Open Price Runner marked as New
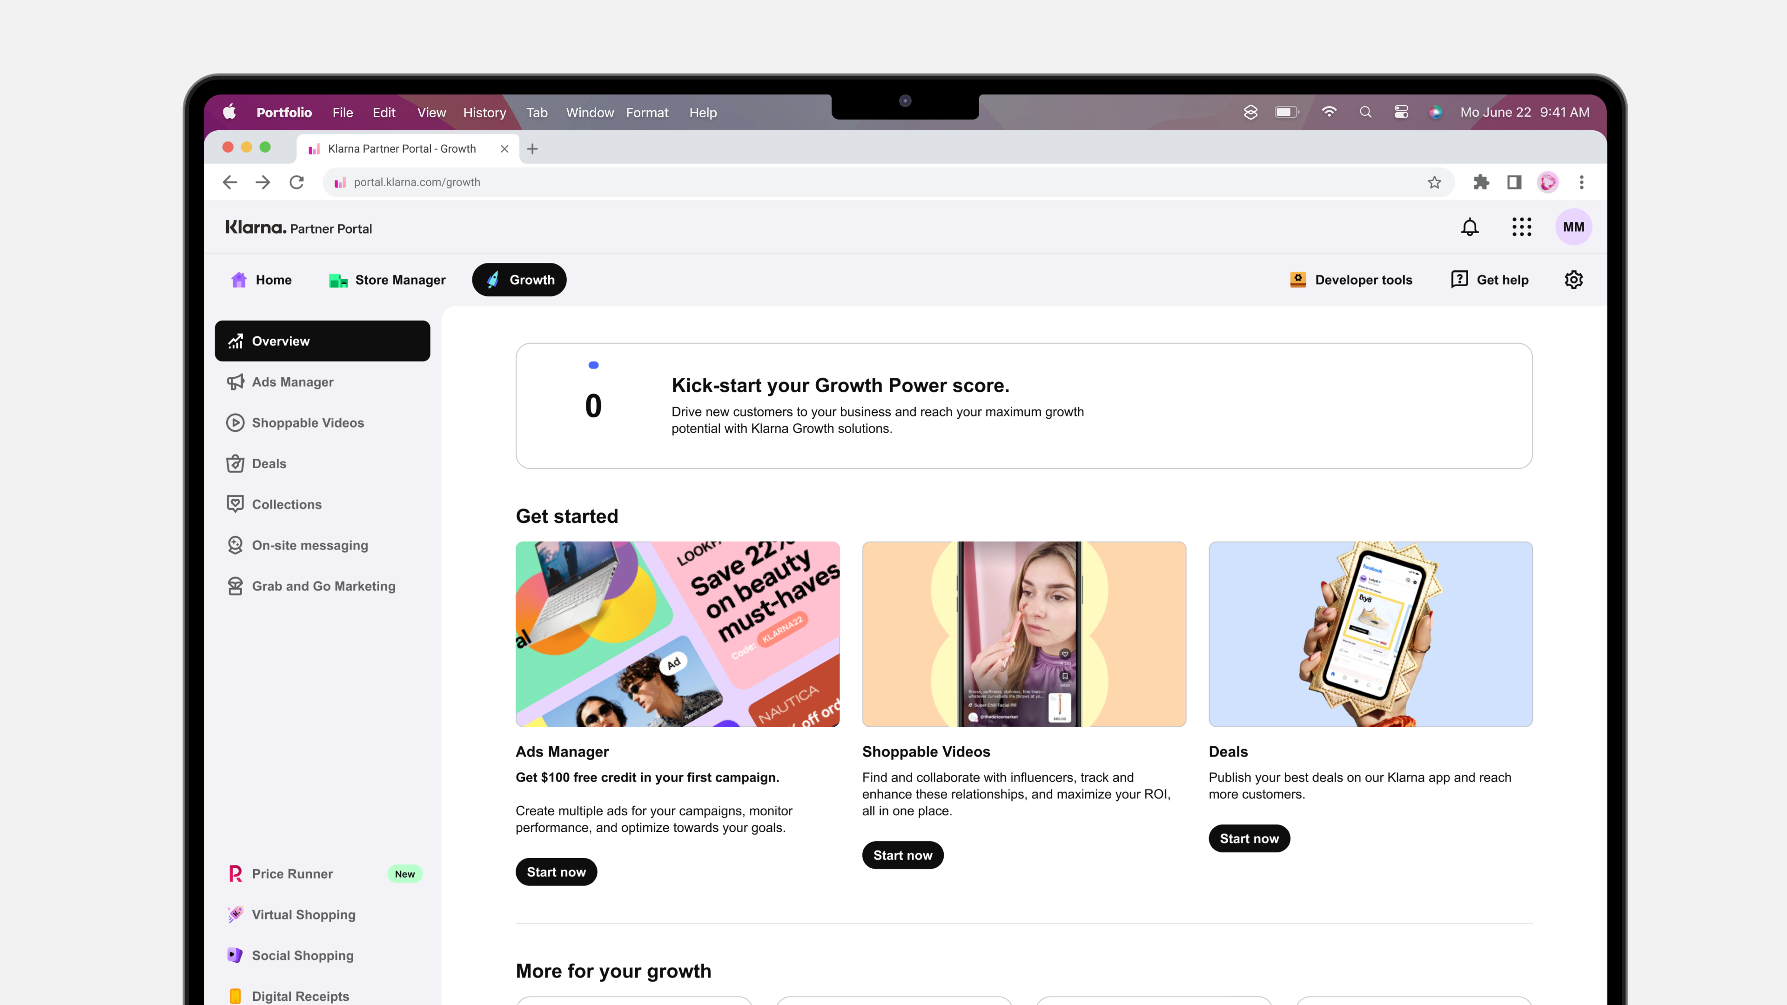 [x=292, y=873]
